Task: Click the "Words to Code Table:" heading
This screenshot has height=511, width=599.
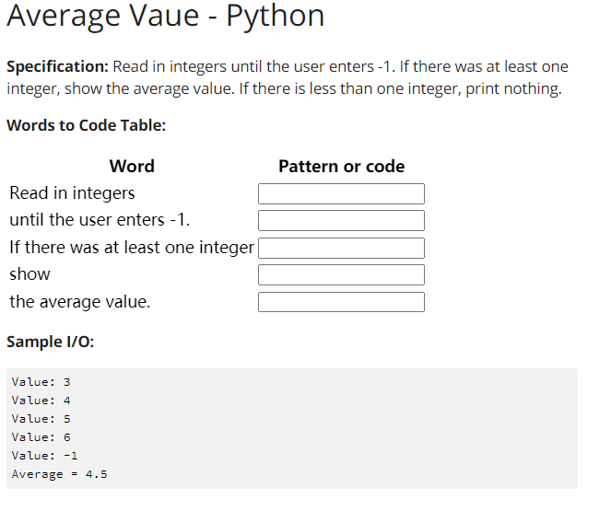Action: click(x=86, y=125)
